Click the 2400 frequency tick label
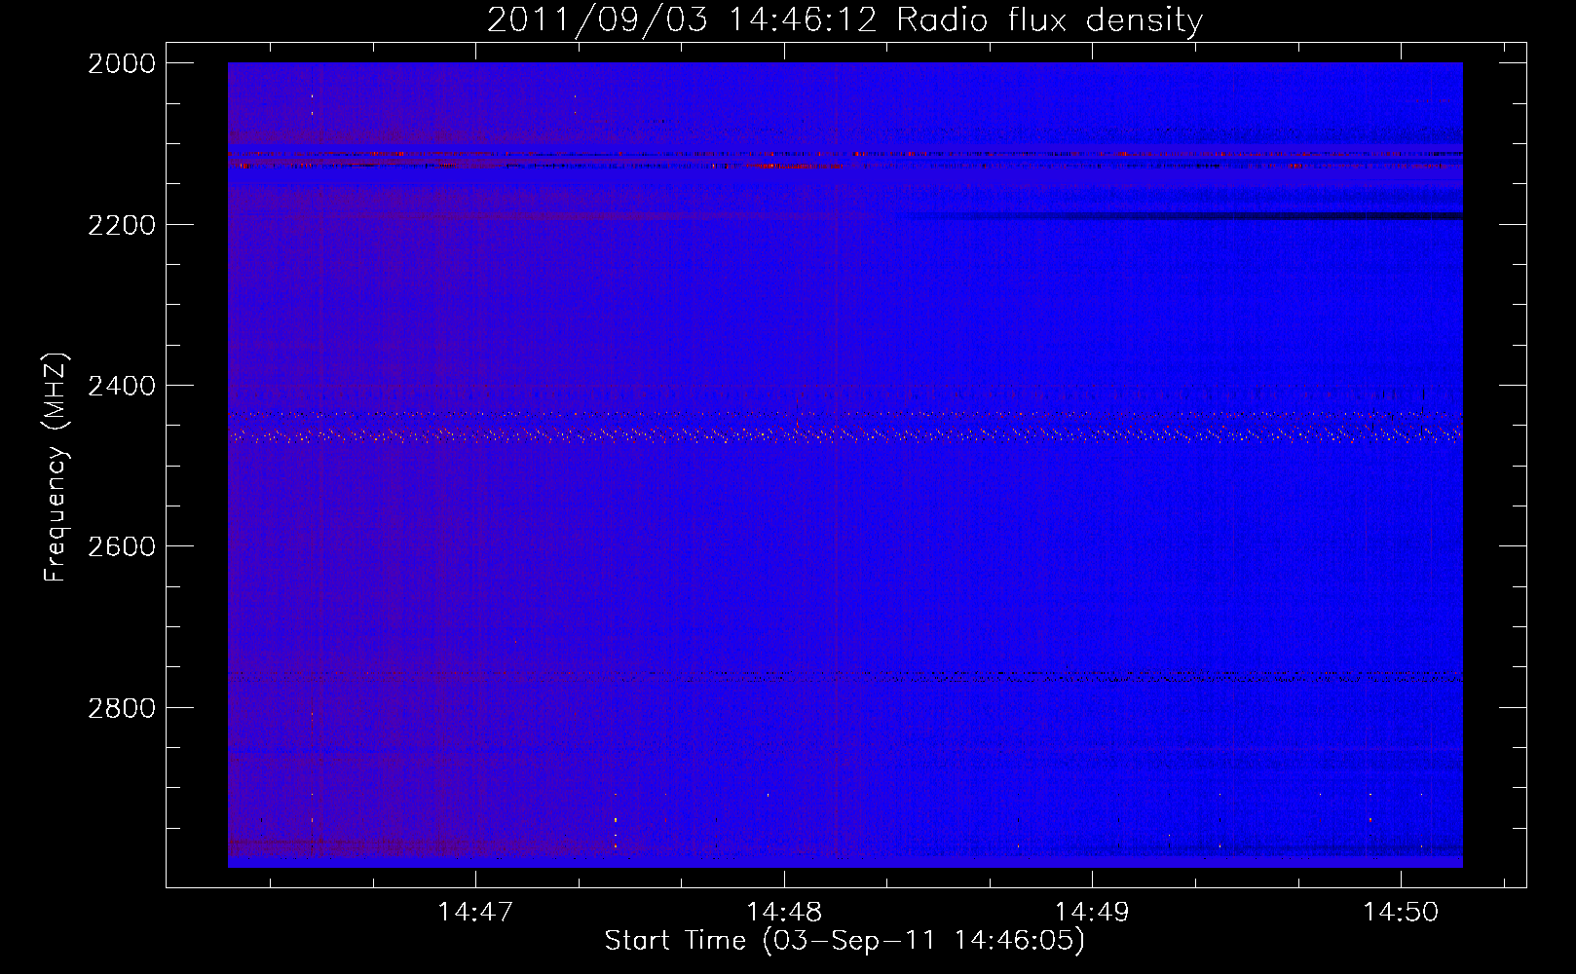The image size is (1576, 974). point(122,386)
